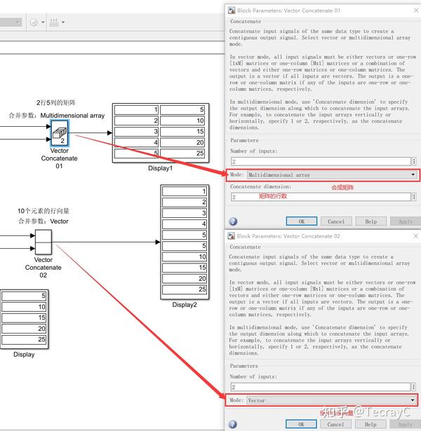Viewport: 421px width, 431px height.
Task: Click help icon in Vector Concatenate 01 dialog
Action: 233,221
